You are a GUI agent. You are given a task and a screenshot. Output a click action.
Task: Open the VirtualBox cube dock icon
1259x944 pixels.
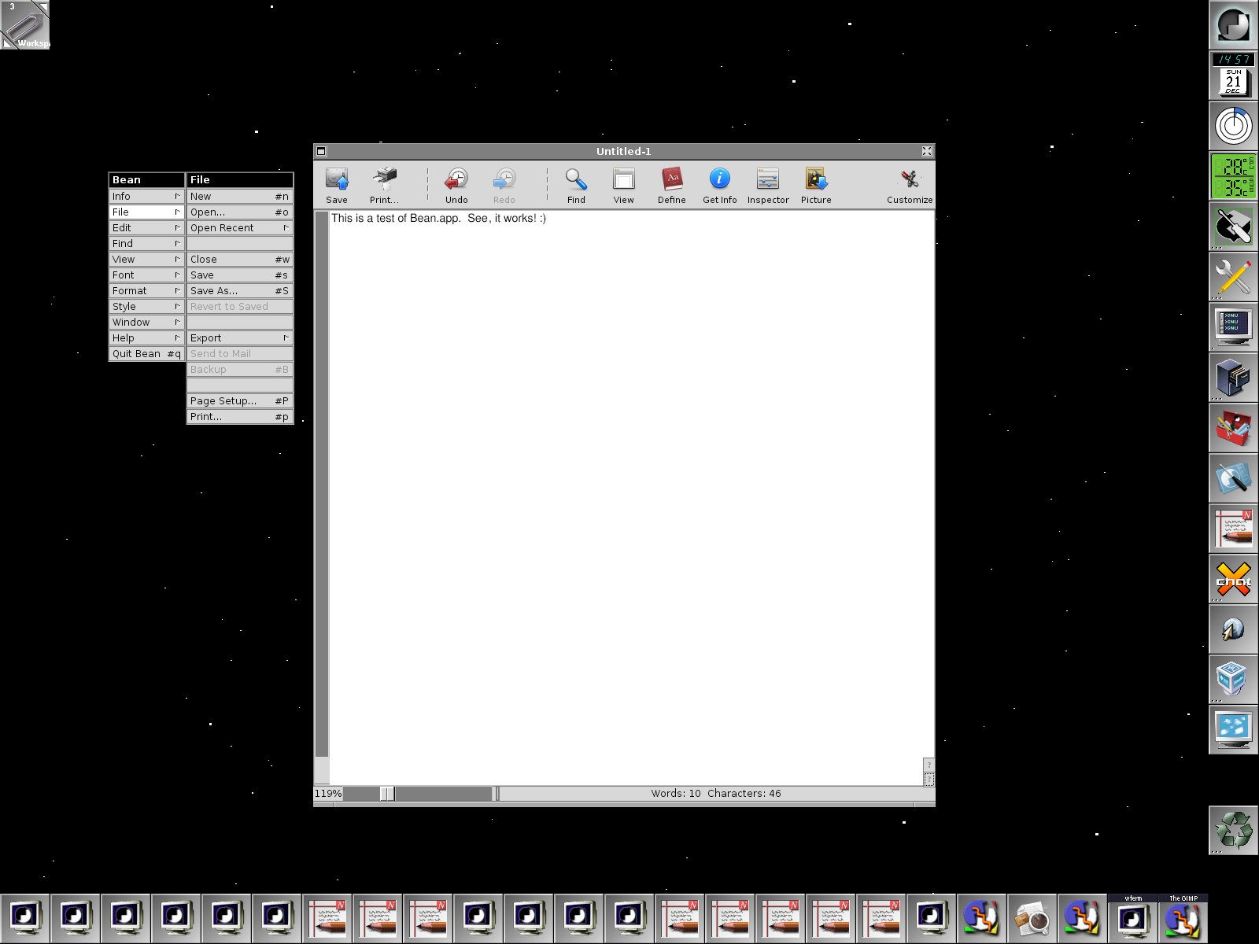[x=1234, y=680]
